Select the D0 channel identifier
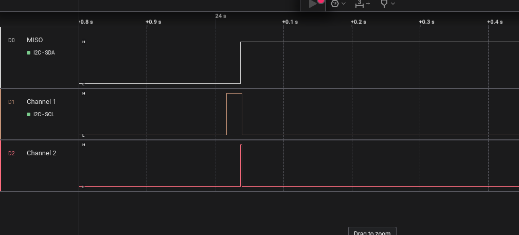 pyautogui.click(x=11, y=41)
